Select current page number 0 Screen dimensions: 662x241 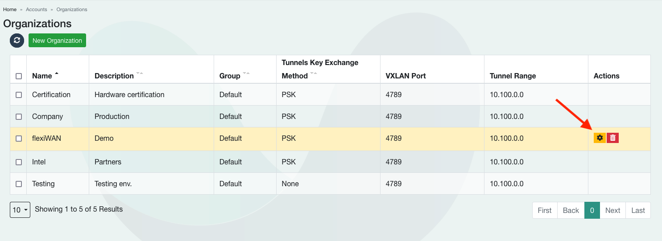tap(592, 210)
